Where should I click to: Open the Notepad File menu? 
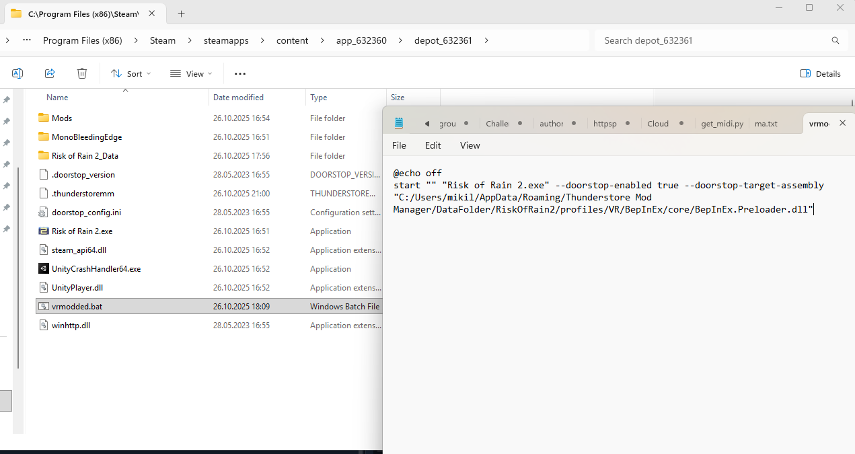coord(399,145)
